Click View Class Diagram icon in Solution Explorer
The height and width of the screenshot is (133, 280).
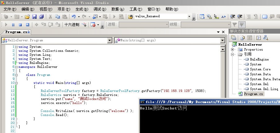[265, 38]
